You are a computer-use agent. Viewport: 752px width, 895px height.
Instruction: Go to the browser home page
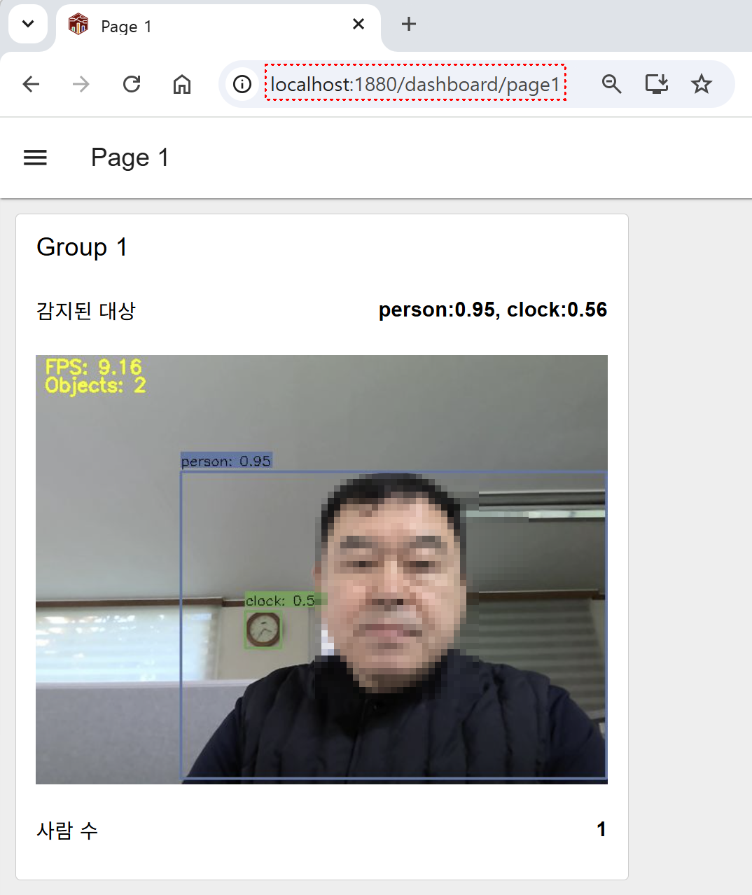pos(182,85)
